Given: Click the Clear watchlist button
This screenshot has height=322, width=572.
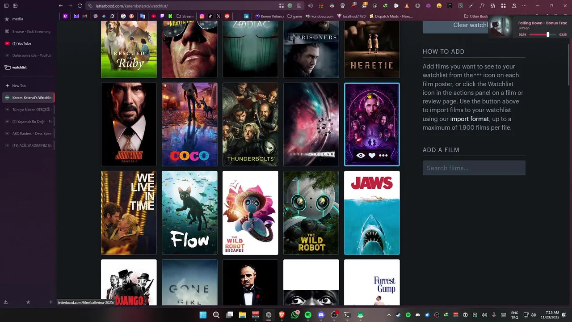Looking at the screenshot, I should click(x=455, y=26).
